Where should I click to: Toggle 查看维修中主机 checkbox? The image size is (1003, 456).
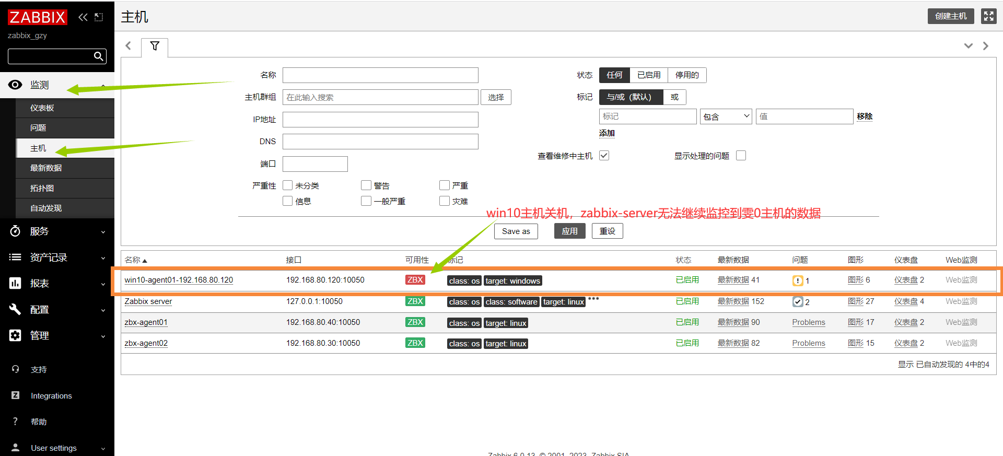604,156
